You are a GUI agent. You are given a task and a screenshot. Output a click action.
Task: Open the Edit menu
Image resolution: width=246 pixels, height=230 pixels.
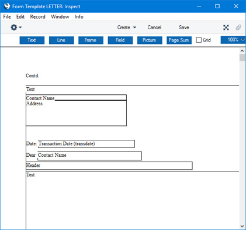click(20, 17)
